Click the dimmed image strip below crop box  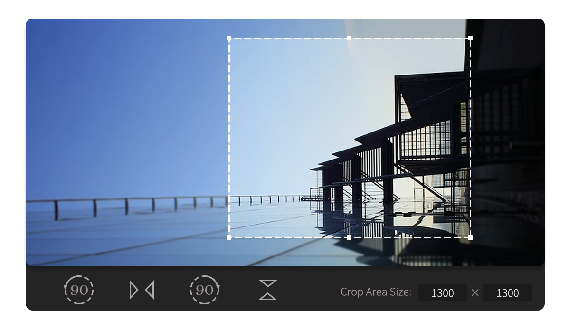(350, 253)
